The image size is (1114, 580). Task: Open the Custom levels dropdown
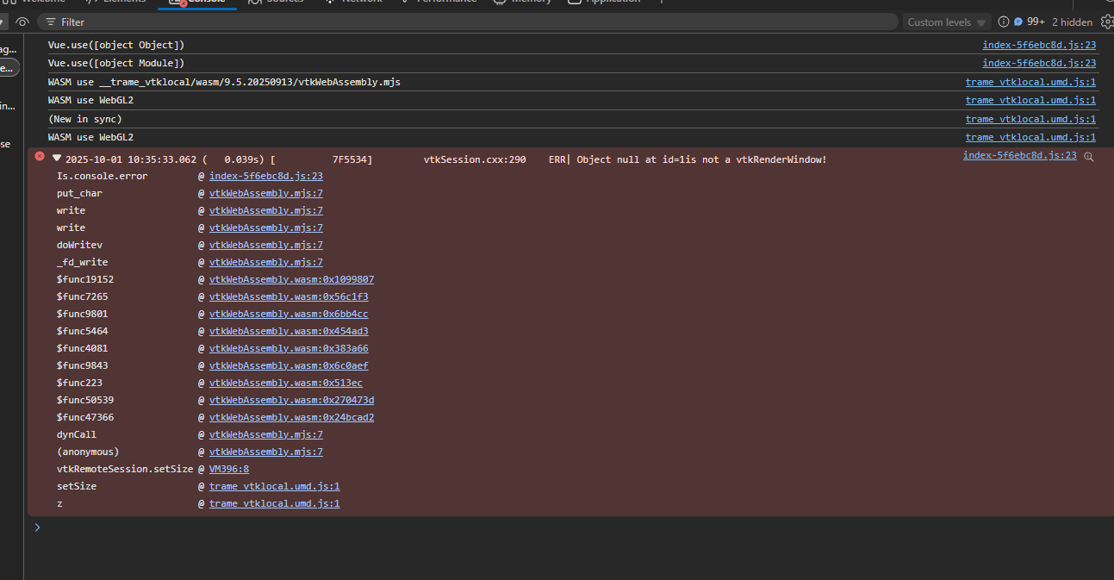946,22
